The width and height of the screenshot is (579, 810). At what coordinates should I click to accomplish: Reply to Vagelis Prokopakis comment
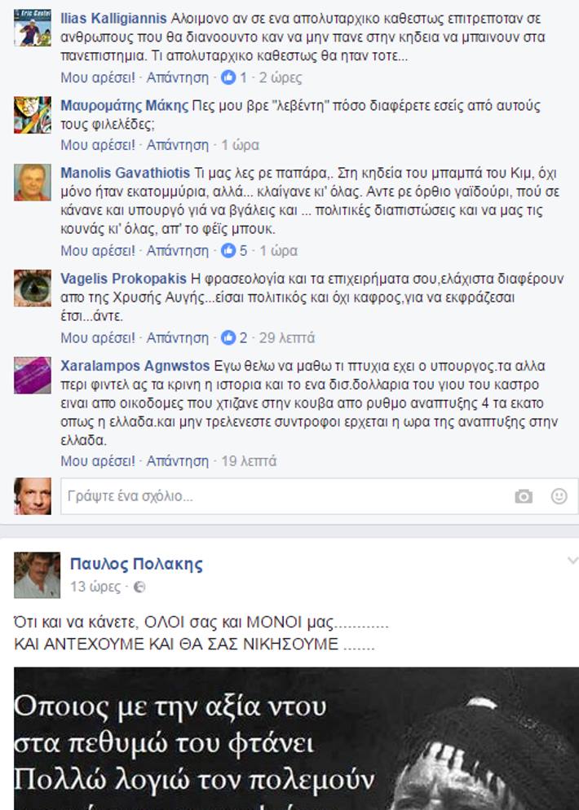(177, 338)
